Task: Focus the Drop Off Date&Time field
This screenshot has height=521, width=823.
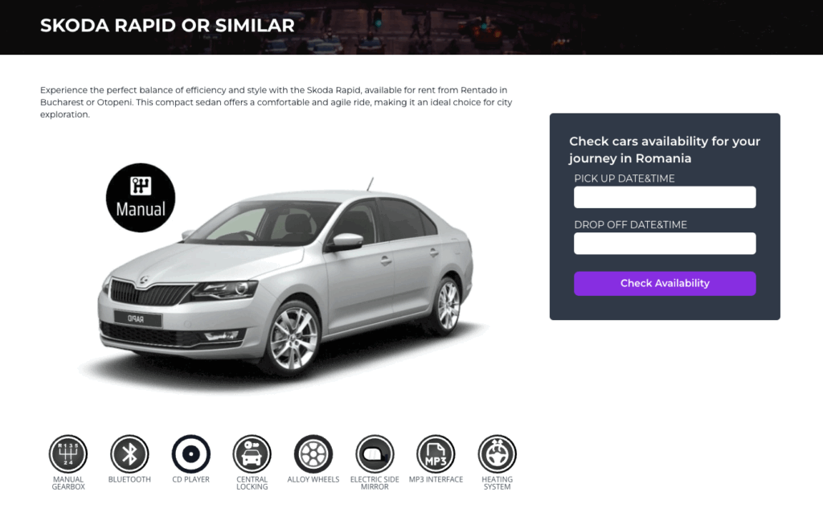Action: click(x=665, y=244)
